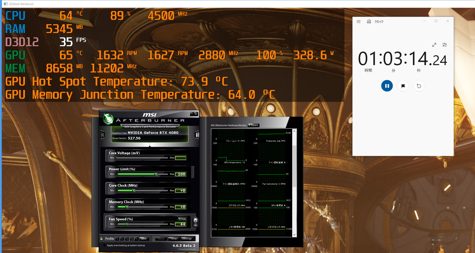
Task: Click the Core Voltage value field
Action: 180,158
